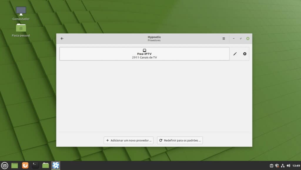Click the 13:49 clock in the panel

pos(296,166)
